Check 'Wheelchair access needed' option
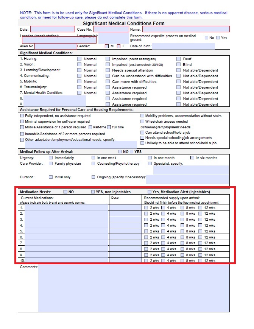 click(x=142, y=122)
